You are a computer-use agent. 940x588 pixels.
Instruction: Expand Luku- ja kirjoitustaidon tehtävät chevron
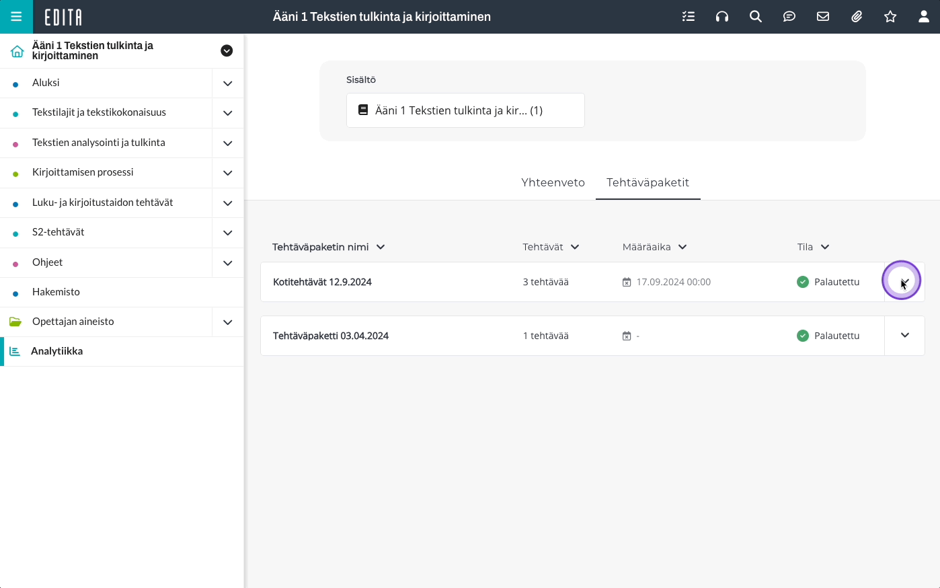(x=228, y=203)
